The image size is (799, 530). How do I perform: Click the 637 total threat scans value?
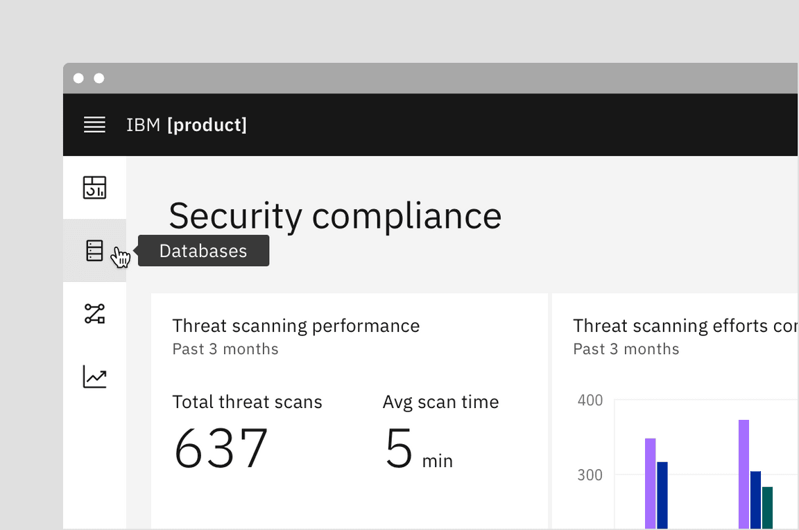click(x=221, y=448)
